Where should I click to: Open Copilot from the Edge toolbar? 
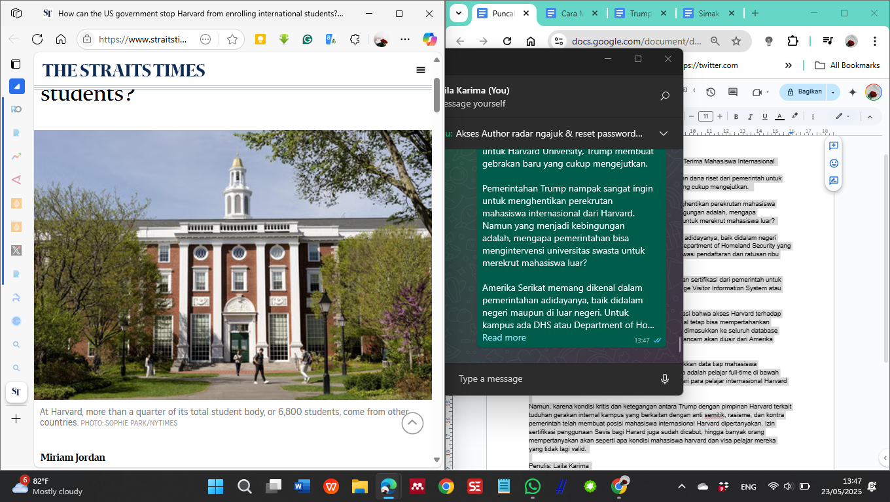(429, 39)
